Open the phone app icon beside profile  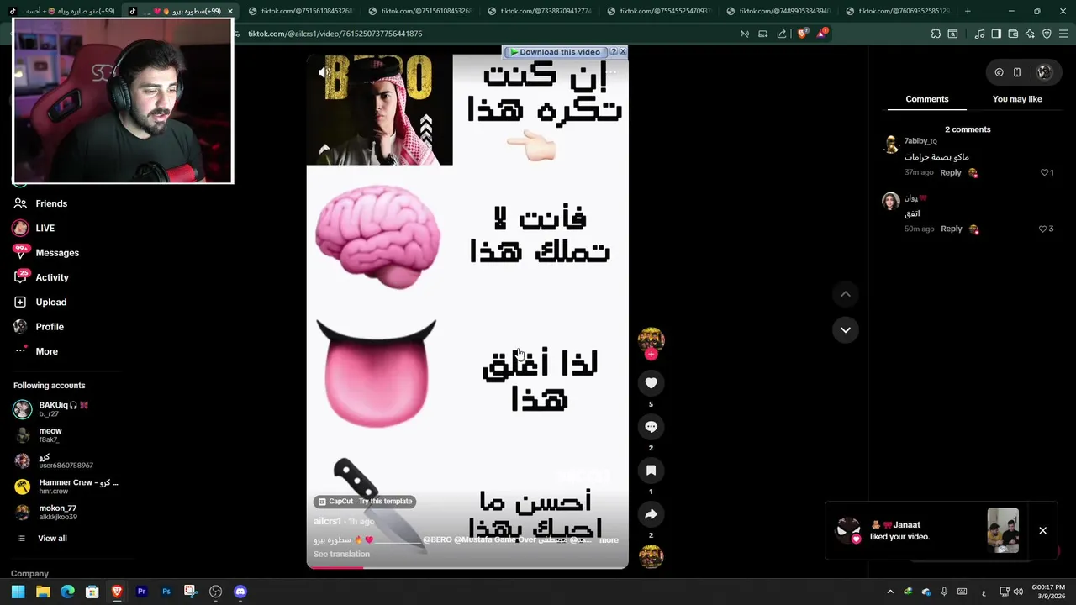tap(1016, 72)
